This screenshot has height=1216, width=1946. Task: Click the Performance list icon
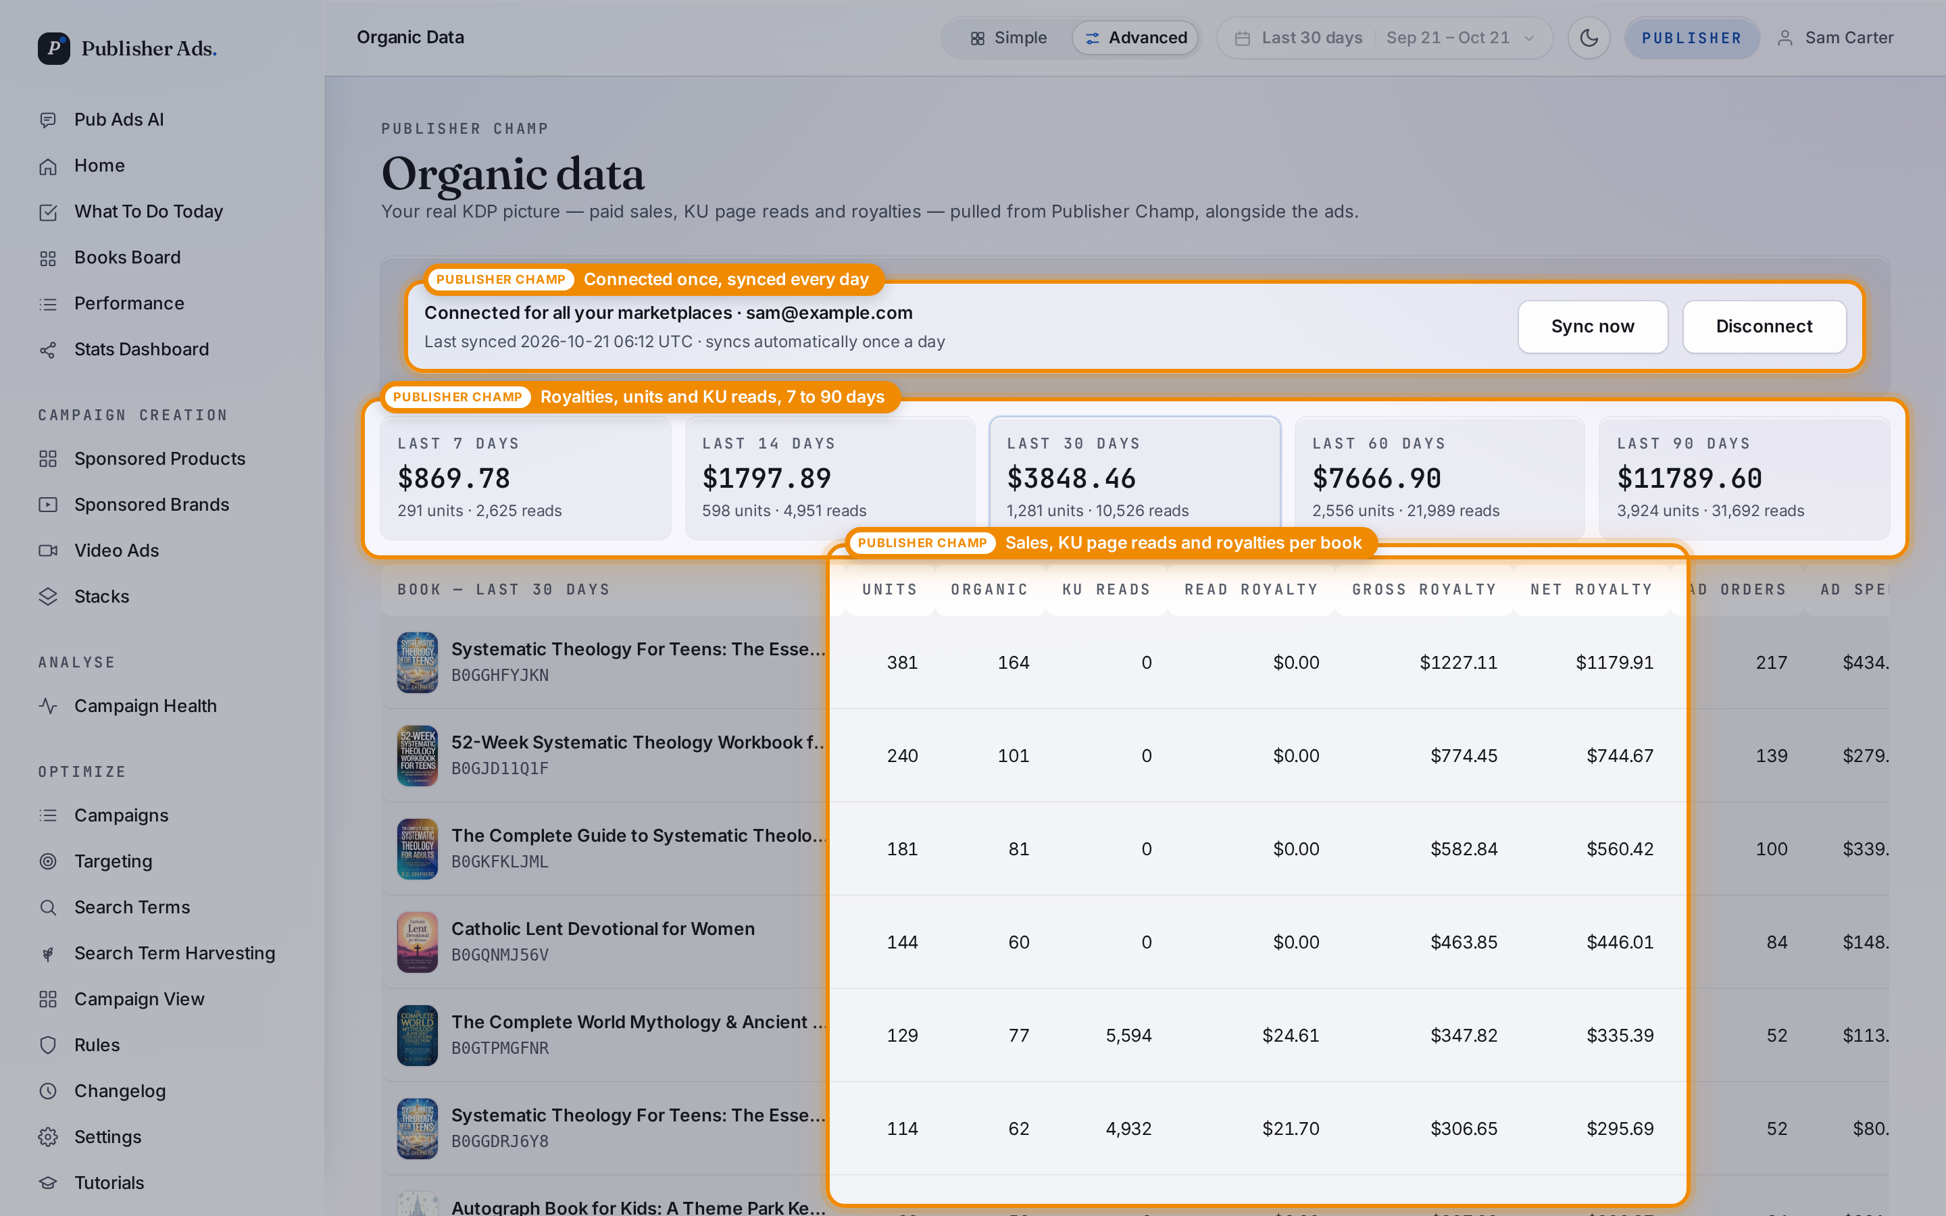[48, 303]
